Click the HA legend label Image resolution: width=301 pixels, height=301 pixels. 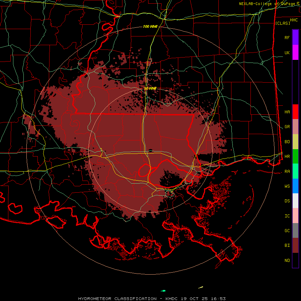[287, 112]
